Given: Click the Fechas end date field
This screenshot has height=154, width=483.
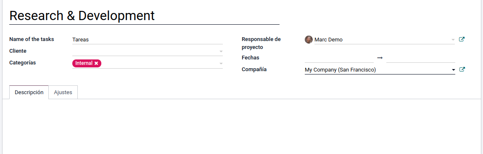Looking at the screenshot, I should click(420, 58).
